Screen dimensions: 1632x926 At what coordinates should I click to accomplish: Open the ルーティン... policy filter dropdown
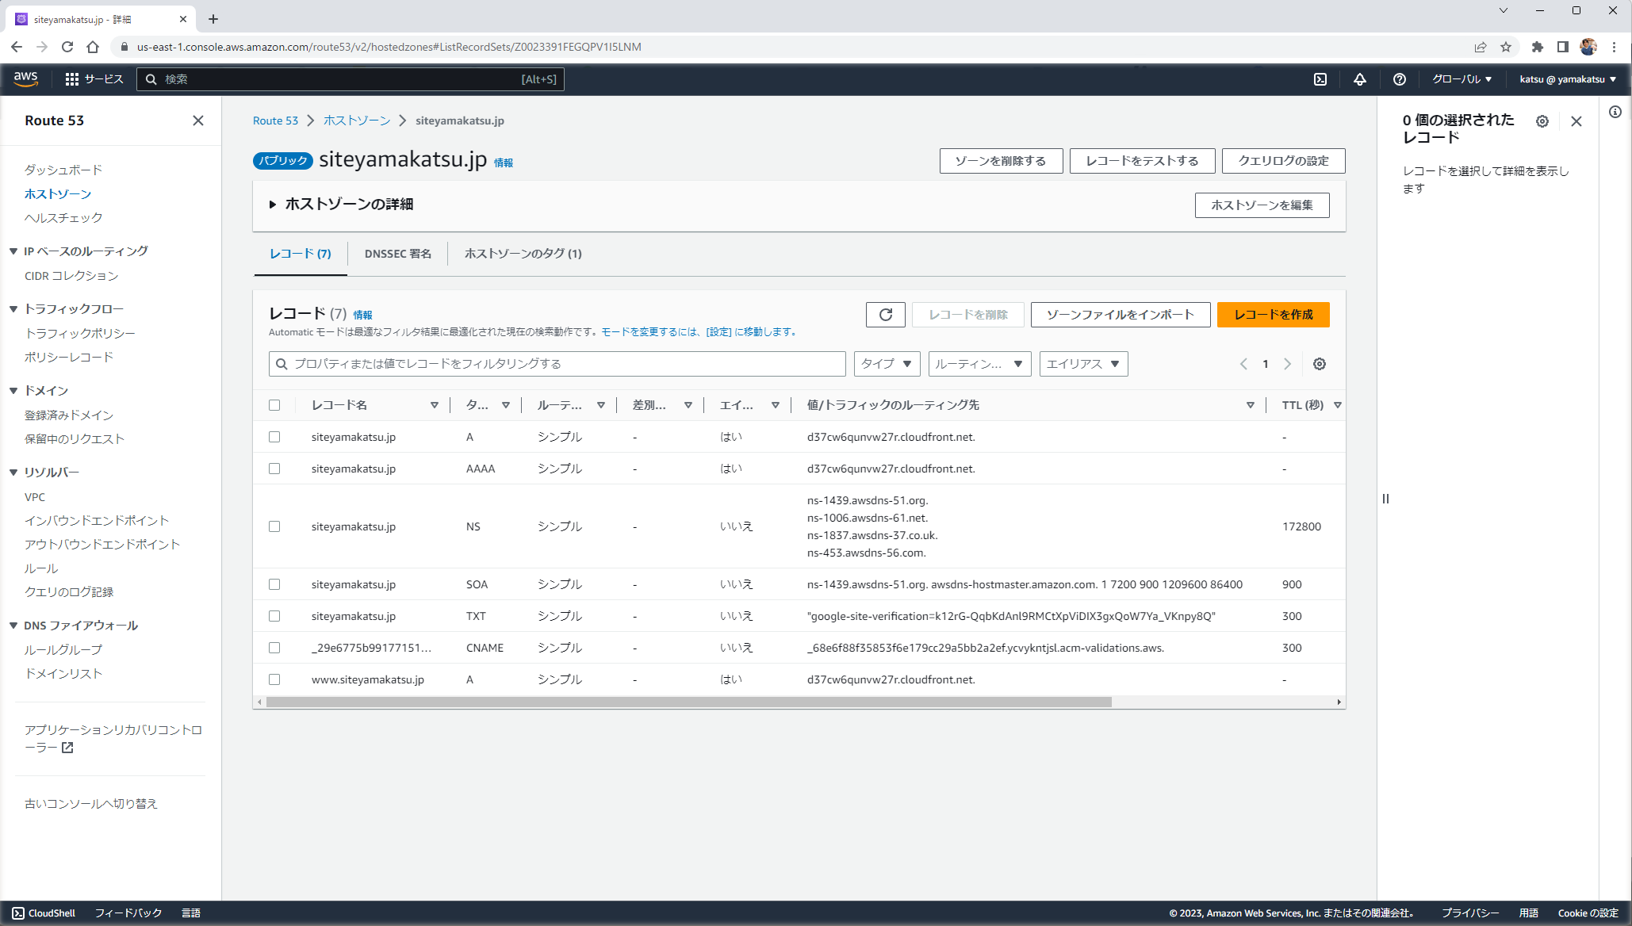click(x=979, y=364)
